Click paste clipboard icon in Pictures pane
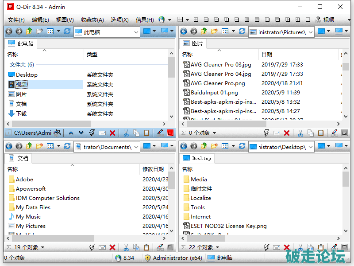This screenshot has height=266, width=354. point(321,133)
